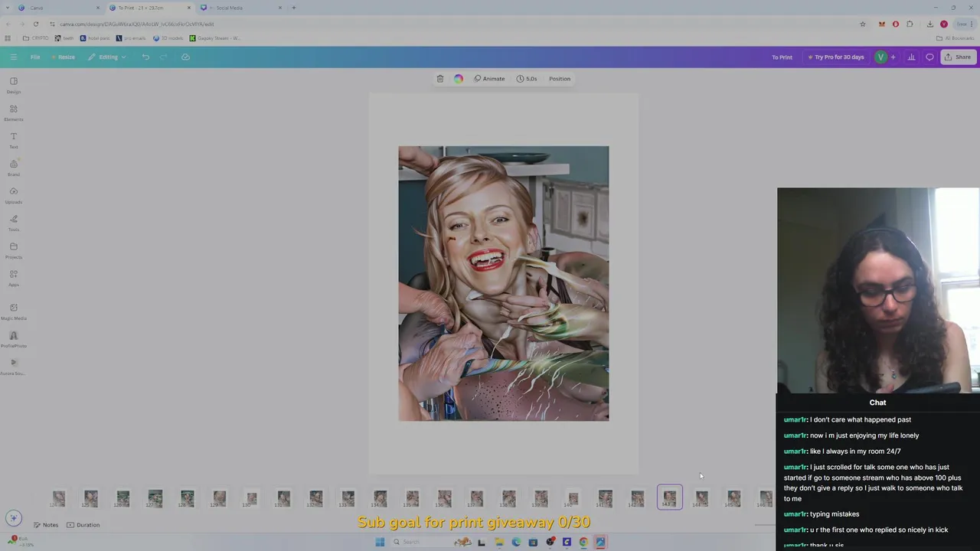Open the 5.0s page duration setting
The width and height of the screenshot is (980, 551).
527,79
